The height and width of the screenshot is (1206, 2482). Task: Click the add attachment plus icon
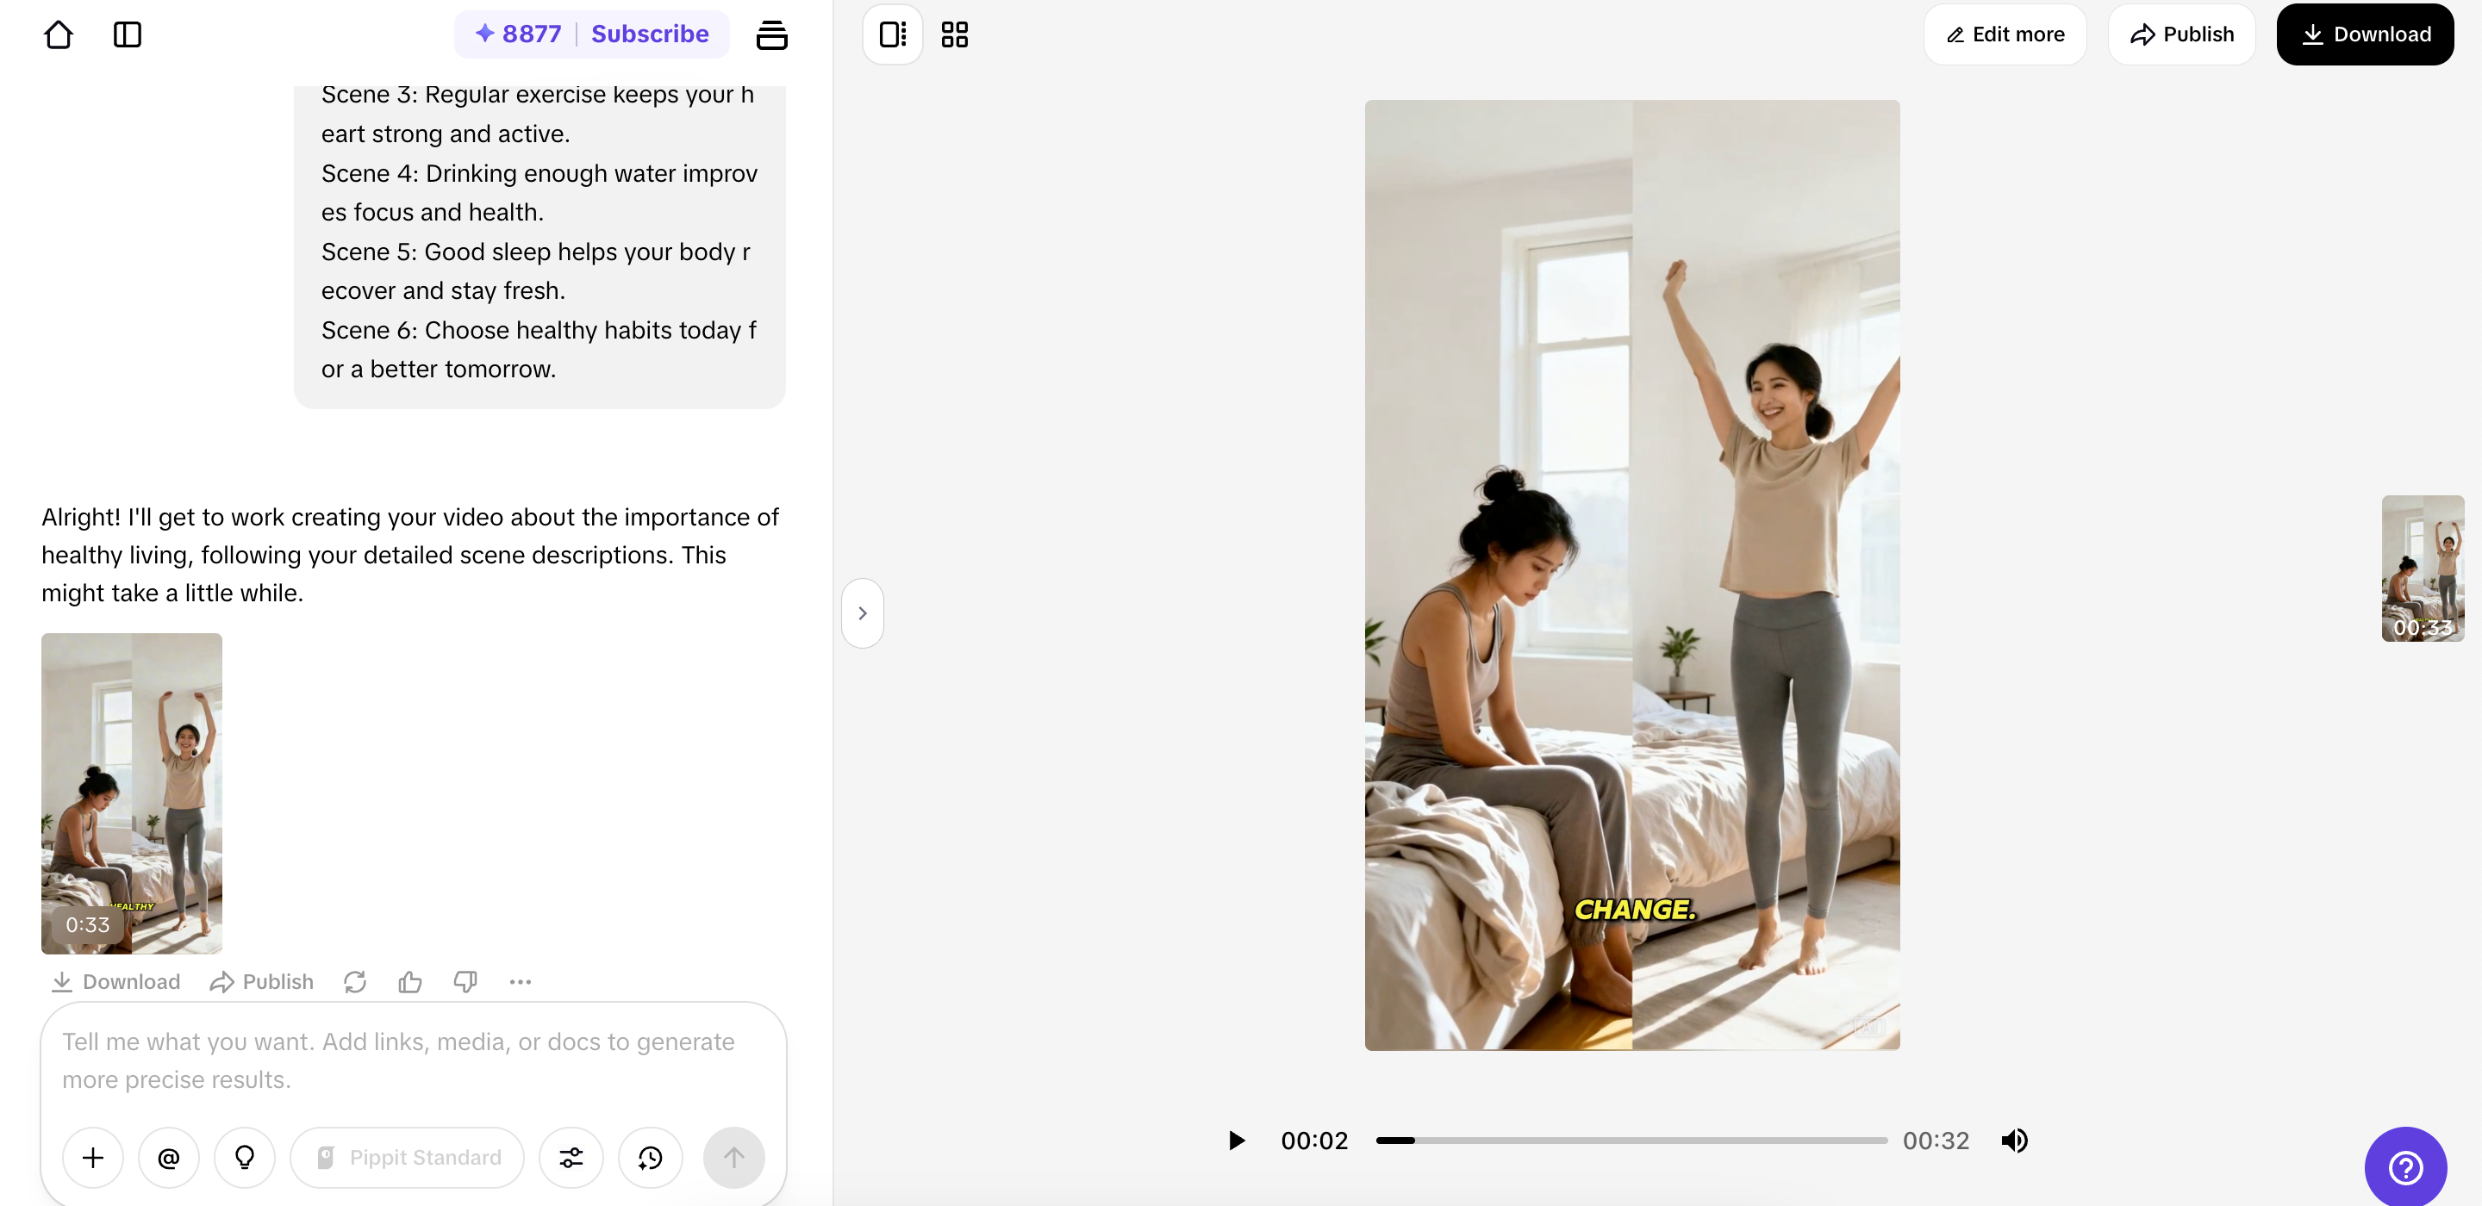[x=93, y=1157]
